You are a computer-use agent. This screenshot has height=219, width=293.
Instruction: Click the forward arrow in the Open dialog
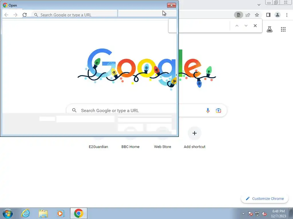click(15, 15)
